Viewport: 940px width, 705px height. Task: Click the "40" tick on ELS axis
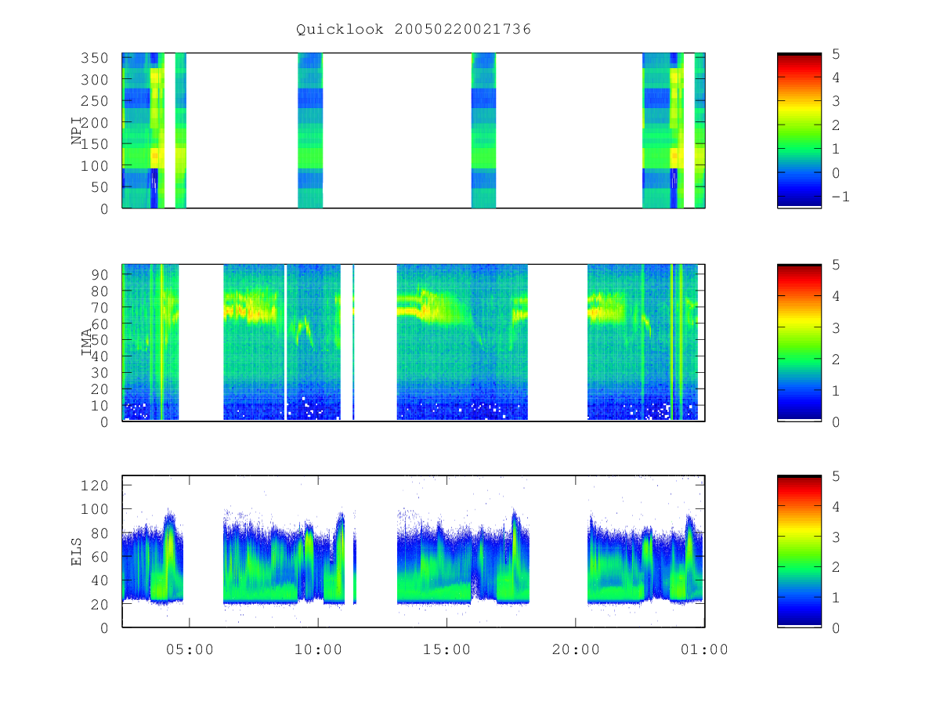pyautogui.click(x=100, y=580)
